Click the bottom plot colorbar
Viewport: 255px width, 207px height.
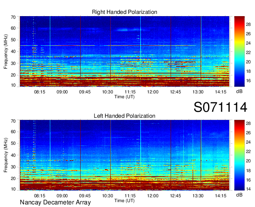[239, 155]
